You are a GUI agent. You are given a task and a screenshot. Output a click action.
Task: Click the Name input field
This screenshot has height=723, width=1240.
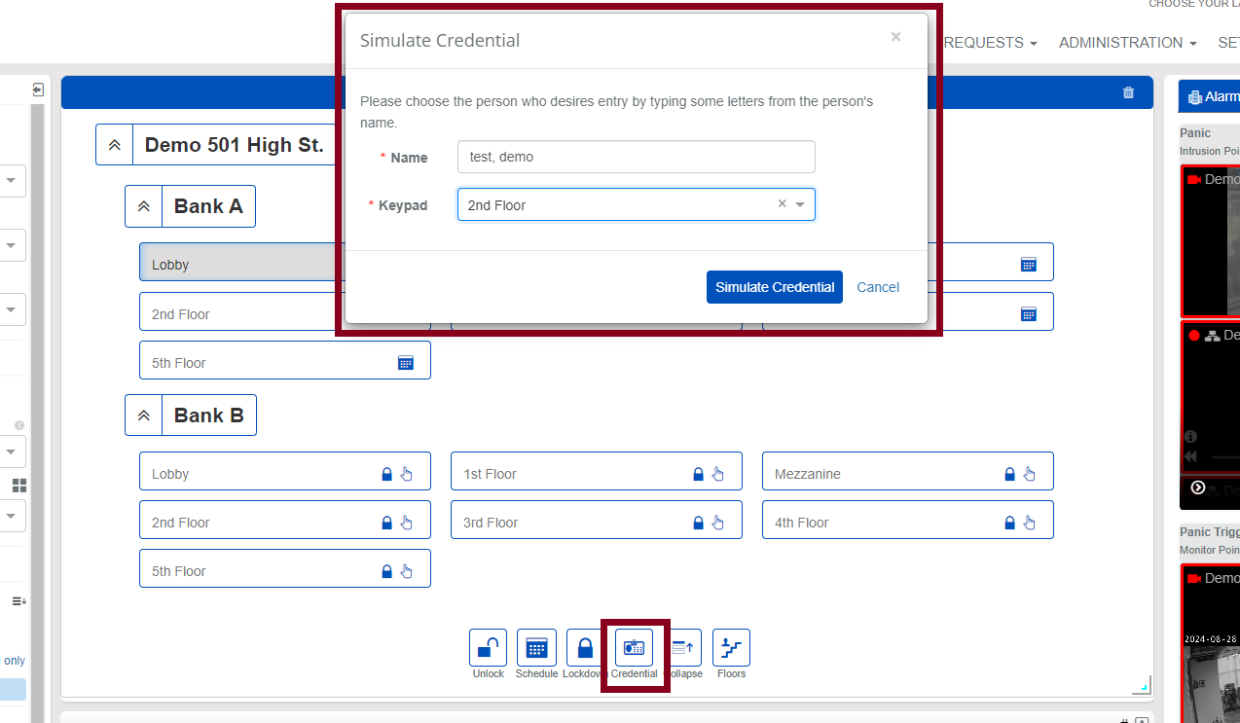[x=636, y=157]
